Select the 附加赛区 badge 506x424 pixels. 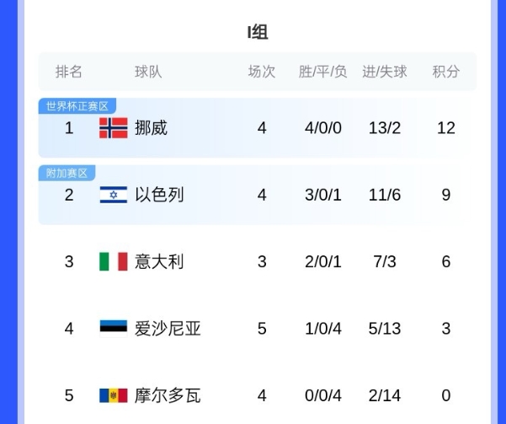pyautogui.click(x=67, y=173)
